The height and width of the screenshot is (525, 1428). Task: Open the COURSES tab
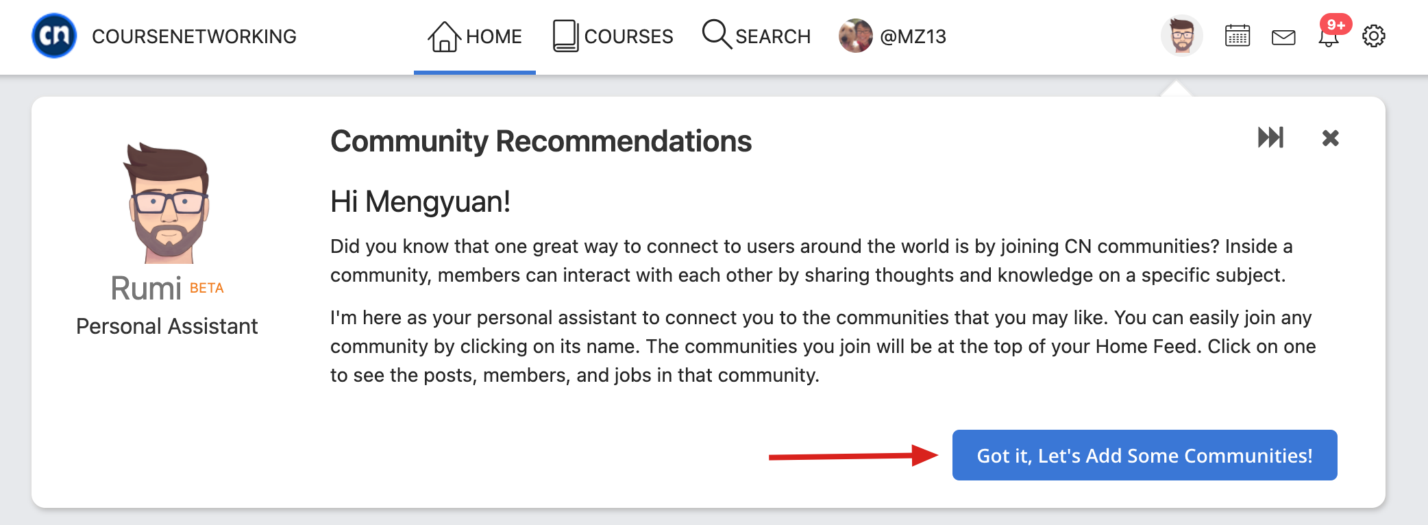coord(613,36)
